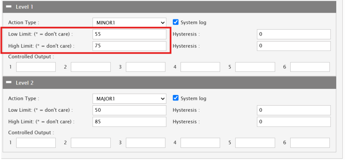This screenshot has height=160, width=345.
Task: Uncheck System log checkbox in Level 1
Action: click(175, 22)
